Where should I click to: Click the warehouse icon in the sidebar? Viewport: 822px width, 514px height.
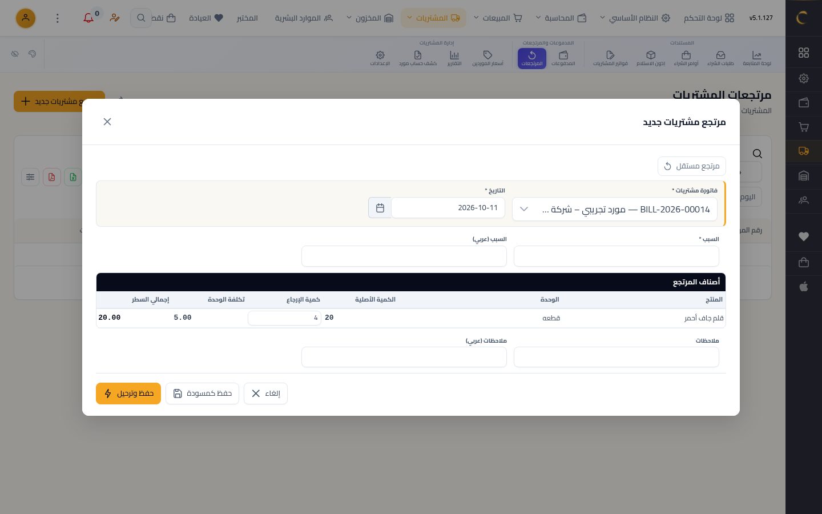coord(804,176)
